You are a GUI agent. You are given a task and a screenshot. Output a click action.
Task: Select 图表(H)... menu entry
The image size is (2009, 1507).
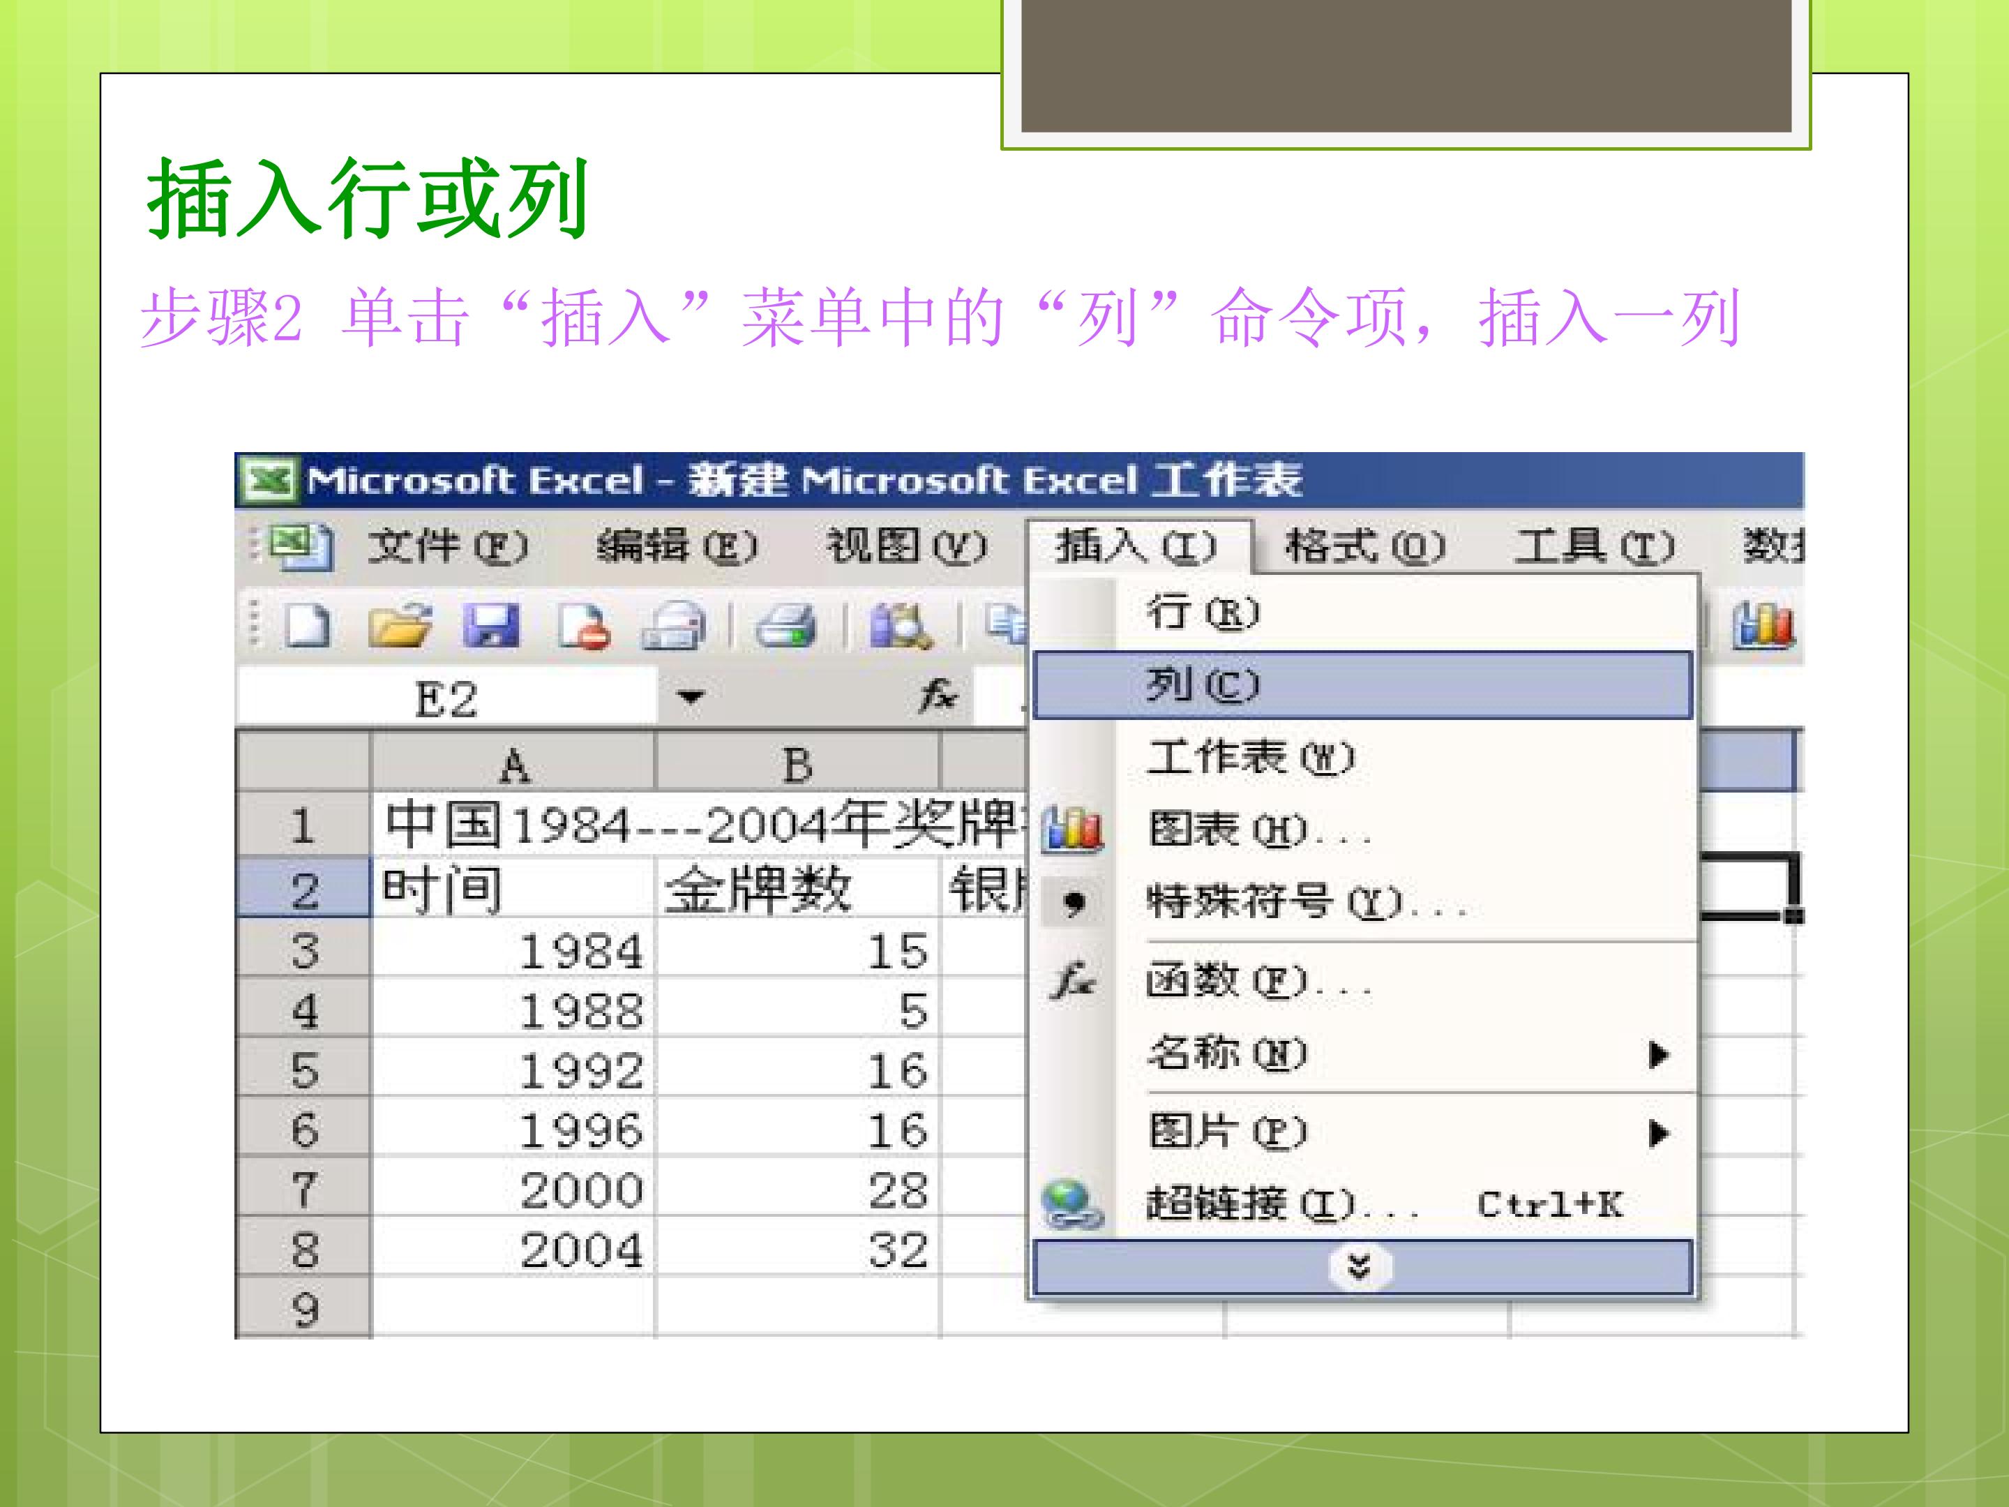tap(1363, 828)
